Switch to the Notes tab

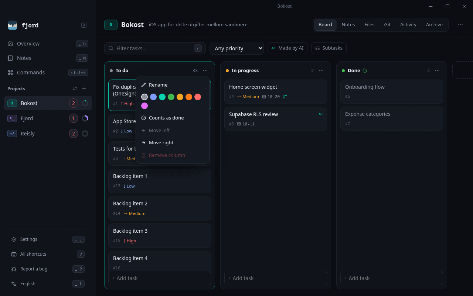click(348, 25)
